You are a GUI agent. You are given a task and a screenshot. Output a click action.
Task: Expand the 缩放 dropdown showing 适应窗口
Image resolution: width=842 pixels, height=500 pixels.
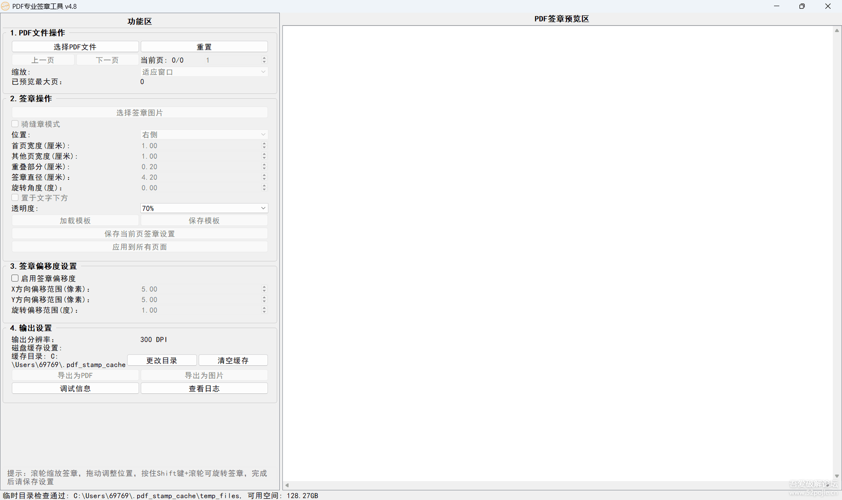click(263, 72)
